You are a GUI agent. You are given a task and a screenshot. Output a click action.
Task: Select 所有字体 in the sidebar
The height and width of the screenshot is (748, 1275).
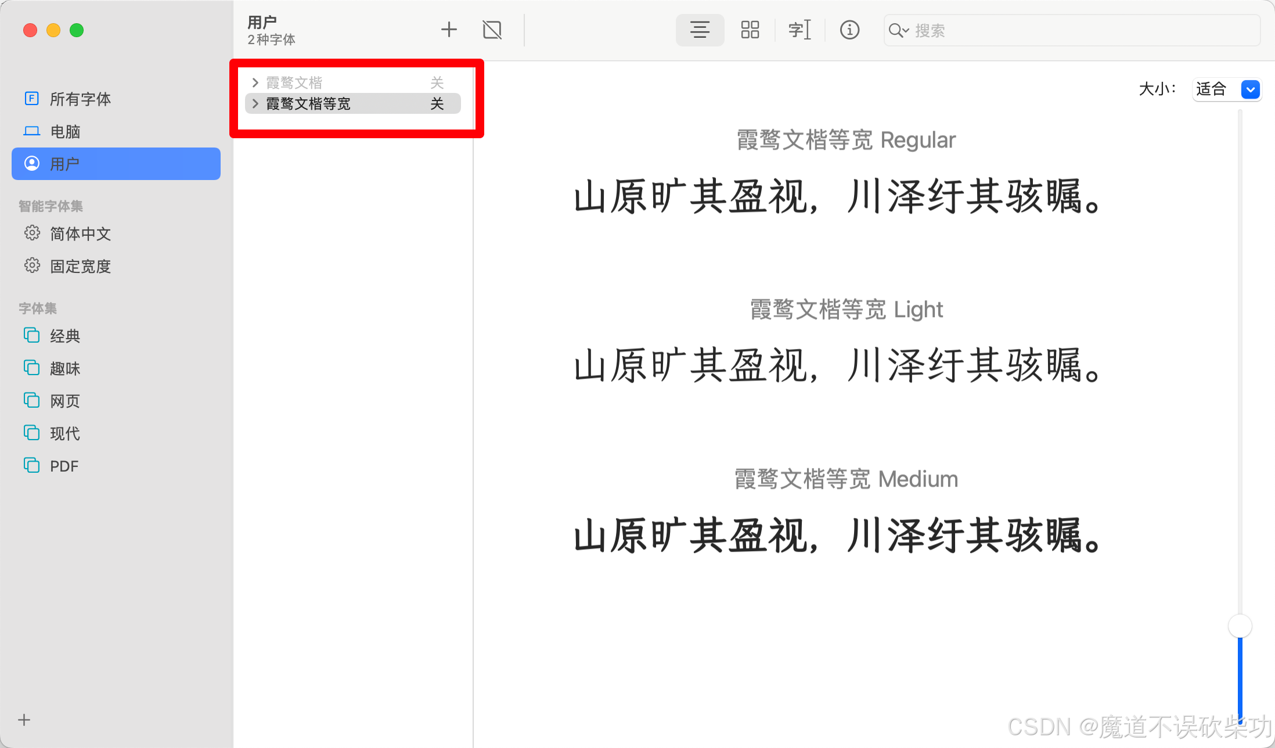pos(80,99)
